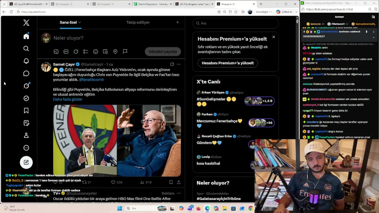The width and height of the screenshot is (379, 213).
Task: Refresh the X page in browser
Action: coord(11,12)
